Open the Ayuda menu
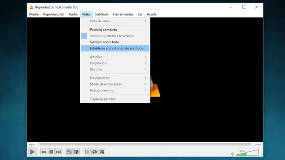The width and height of the screenshot is (285, 160). (152, 14)
